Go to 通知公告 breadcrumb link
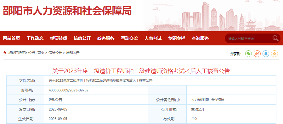Image resolution: width=283 pixels, height=124 pixels. click(x=73, y=53)
